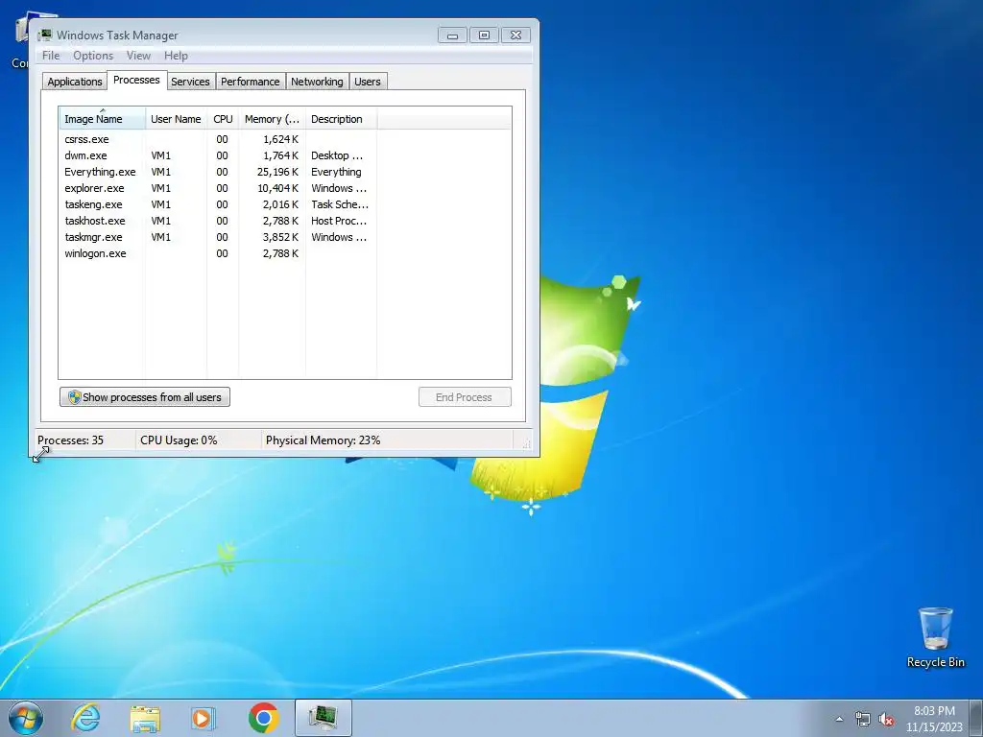
Task: Sort by the Image Name column header
Action: [x=102, y=118]
